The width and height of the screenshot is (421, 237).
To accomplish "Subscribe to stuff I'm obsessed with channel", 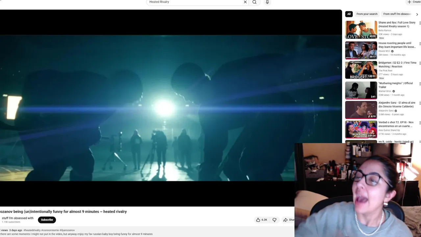I will pos(47,220).
